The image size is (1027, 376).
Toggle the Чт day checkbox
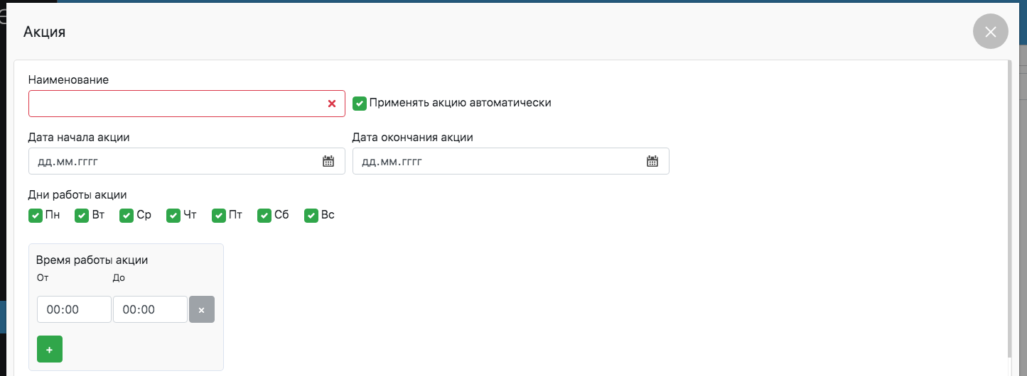click(173, 216)
